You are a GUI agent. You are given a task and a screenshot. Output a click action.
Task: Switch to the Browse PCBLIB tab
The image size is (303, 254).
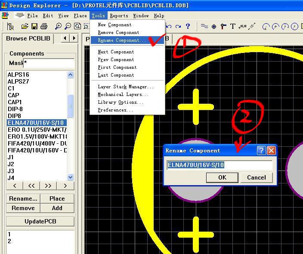click(x=28, y=38)
